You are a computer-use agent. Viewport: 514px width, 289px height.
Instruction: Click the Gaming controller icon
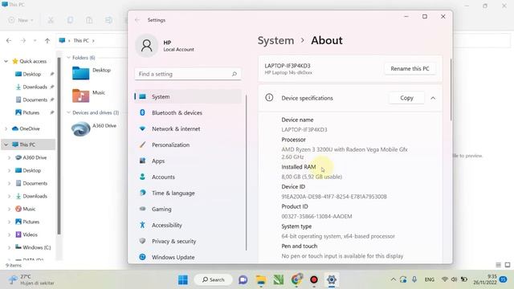point(142,209)
